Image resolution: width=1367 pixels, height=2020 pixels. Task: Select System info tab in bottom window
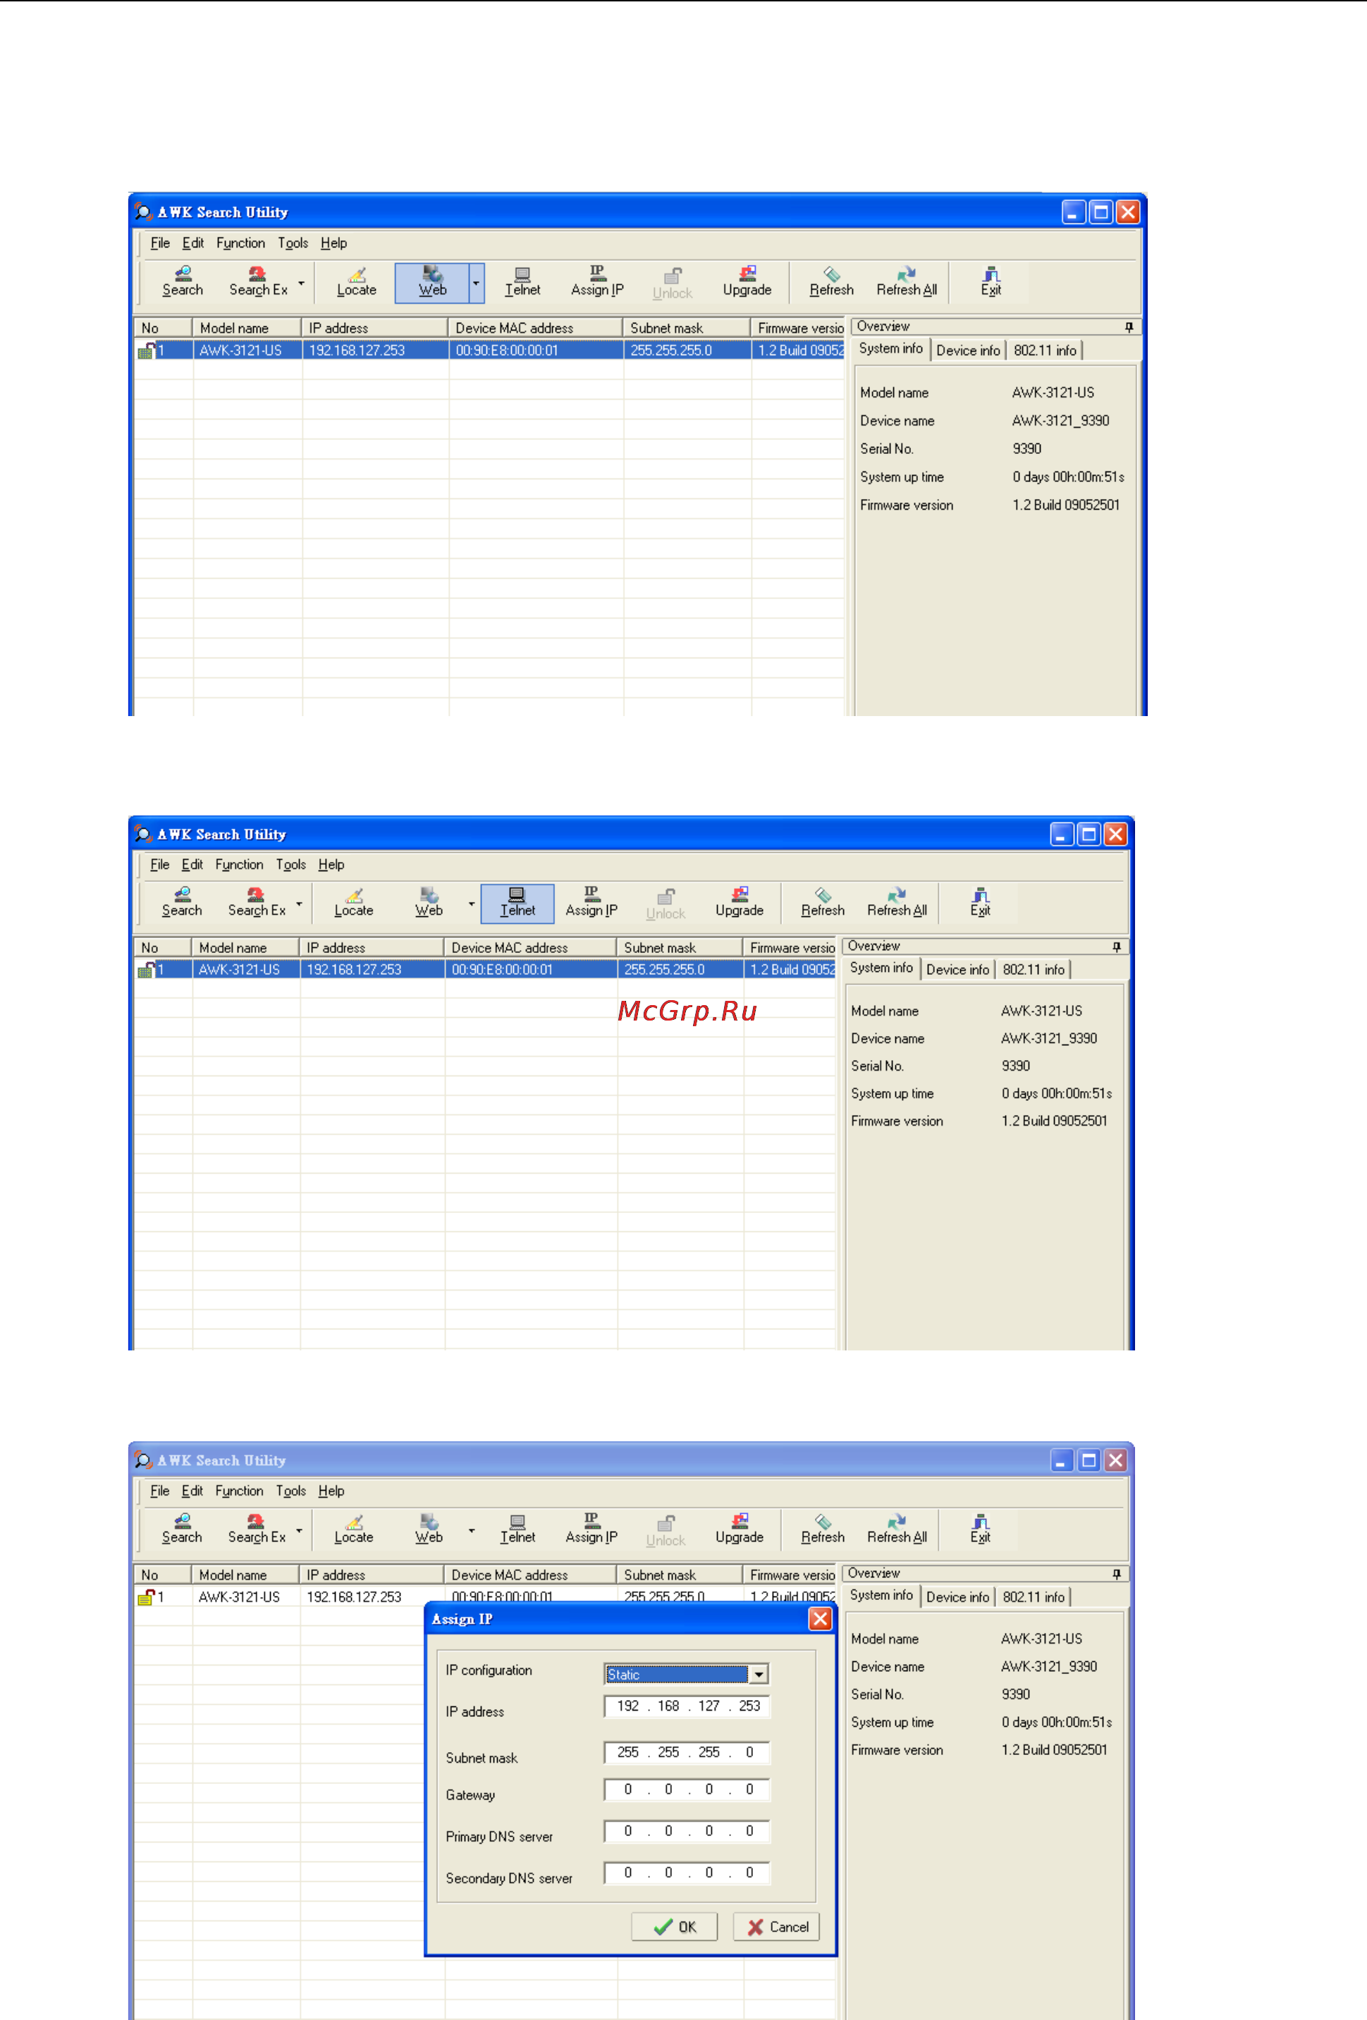coord(881,1595)
